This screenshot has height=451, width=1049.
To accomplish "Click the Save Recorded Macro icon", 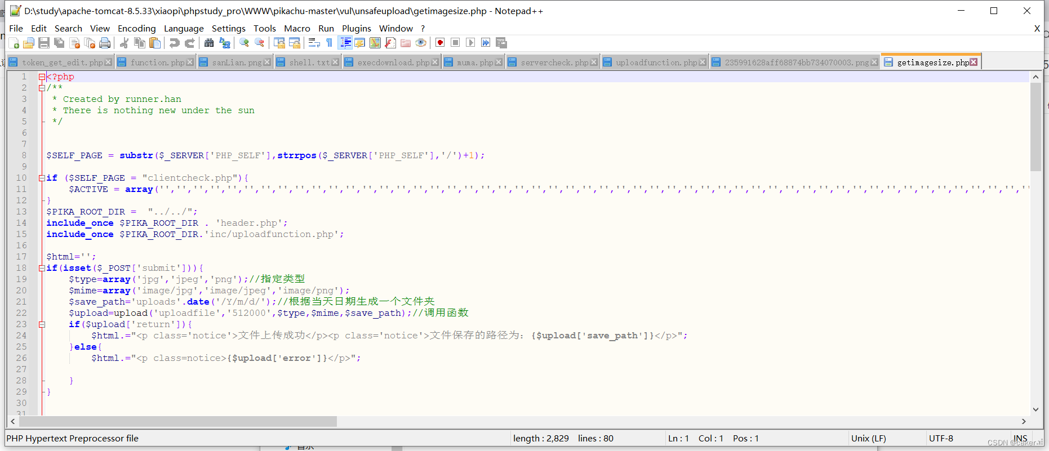I will tap(501, 43).
